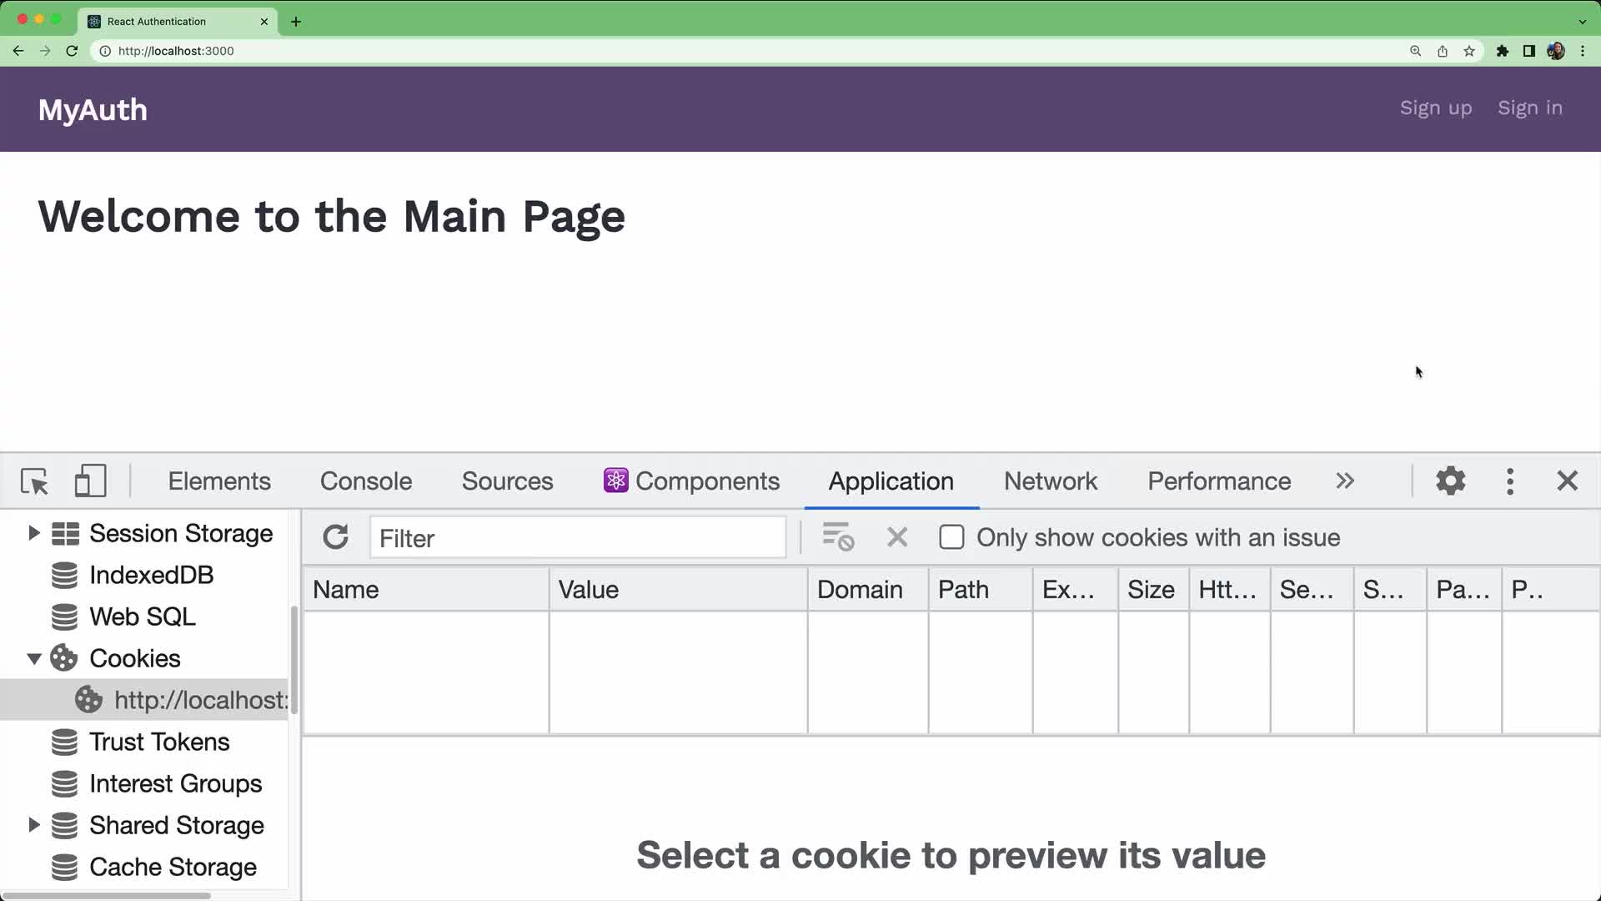Select the inspect element picker tool
Image resolution: width=1601 pixels, height=901 pixels.
click(x=33, y=481)
